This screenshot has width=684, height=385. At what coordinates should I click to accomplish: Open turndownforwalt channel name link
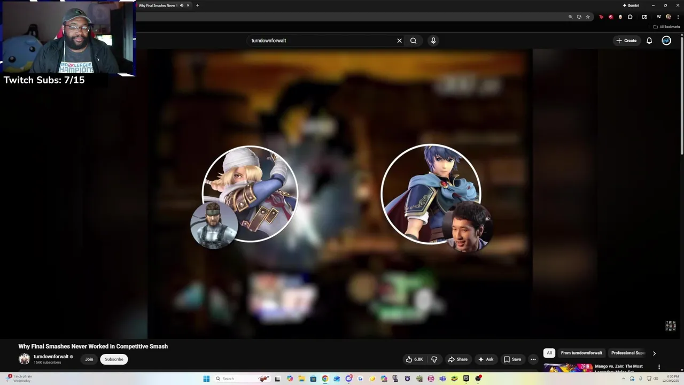[51, 357]
